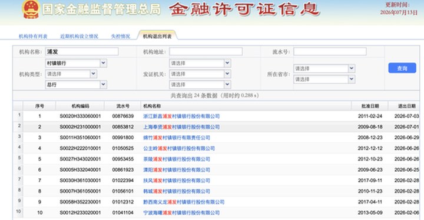424x220 pixels.
Task: Select institution code S0002H231000001
Action: (80, 126)
